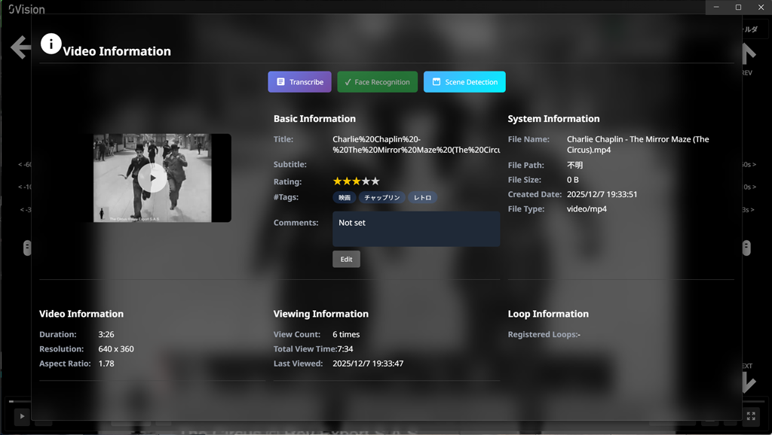Skip back 3 seconds with the <-3s control
The height and width of the screenshot is (435, 772).
pyautogui.click(x=24, y=209)
